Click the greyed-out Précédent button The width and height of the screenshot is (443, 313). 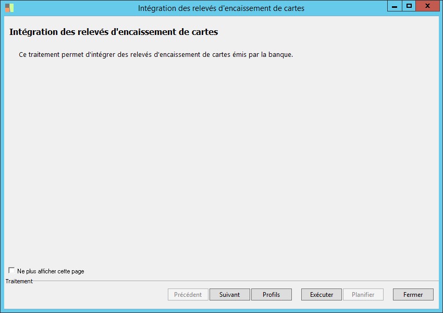(188, 295)
